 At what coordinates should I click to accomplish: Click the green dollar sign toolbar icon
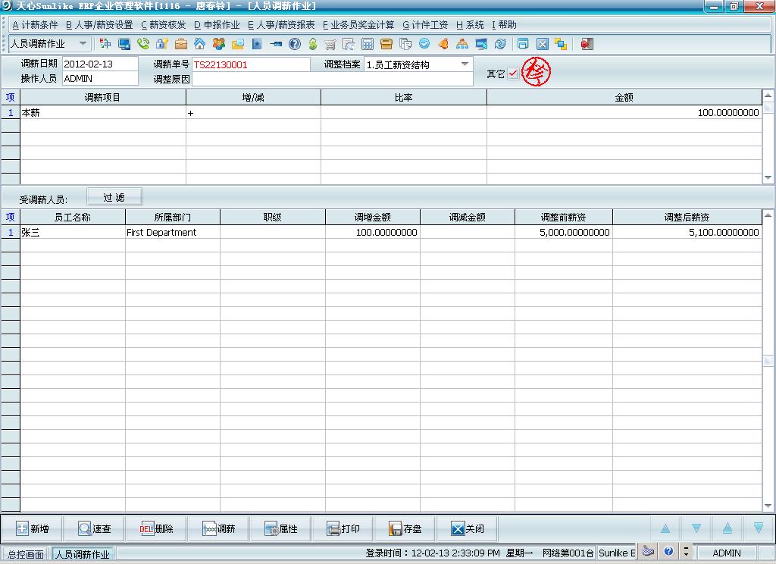tap(312, 44)
